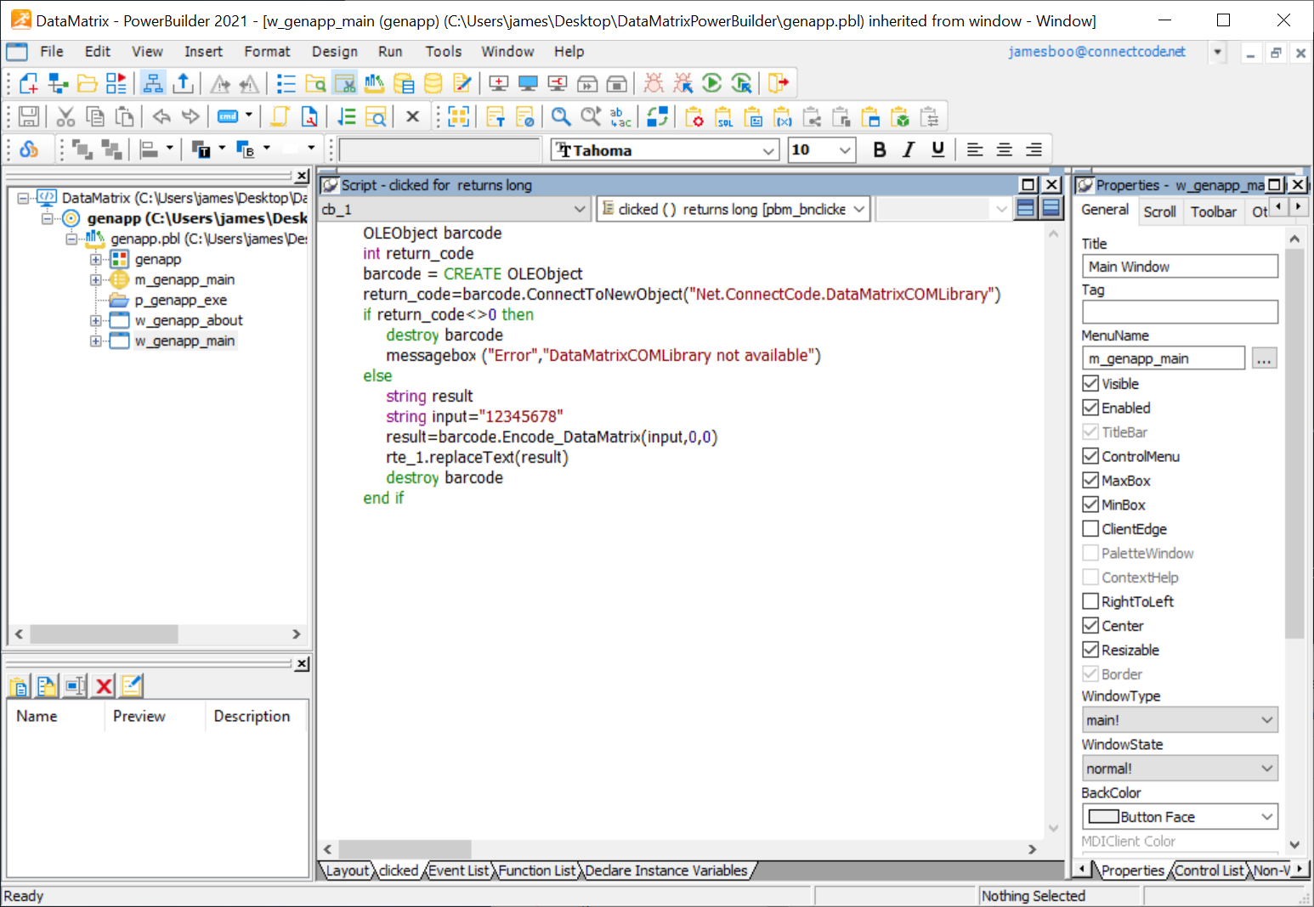This screenshot has height=907, width=1314.
Task: Enable the RightToLeft checkbox
Action: [x=1090, y=601]
